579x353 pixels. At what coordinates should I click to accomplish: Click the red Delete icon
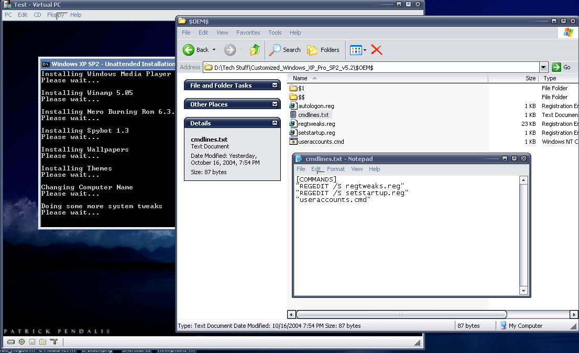377,50
